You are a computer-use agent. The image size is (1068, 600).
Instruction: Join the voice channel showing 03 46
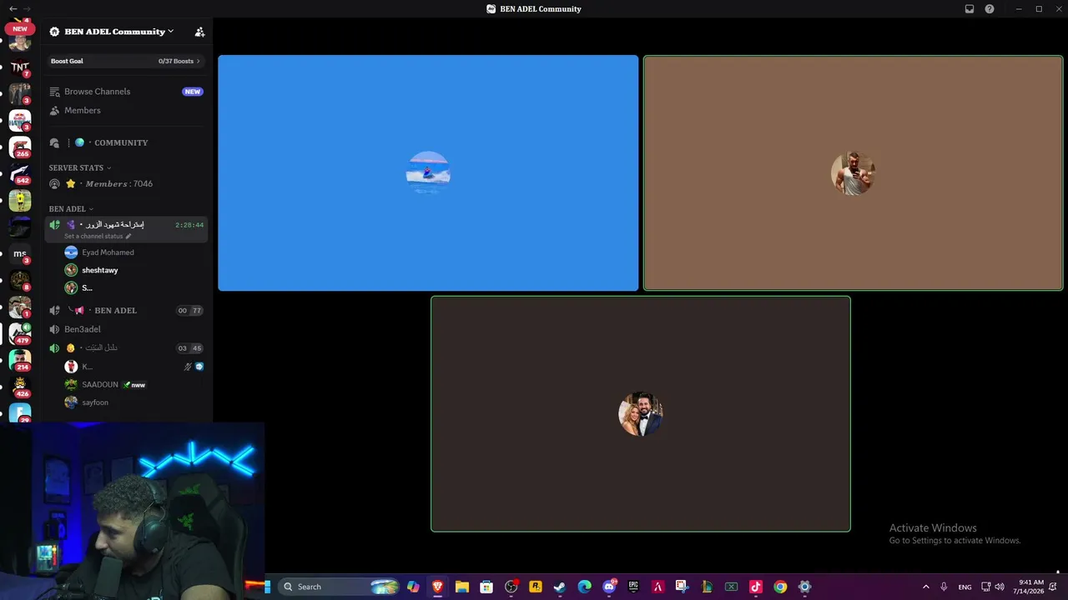[x=125, y=348]
